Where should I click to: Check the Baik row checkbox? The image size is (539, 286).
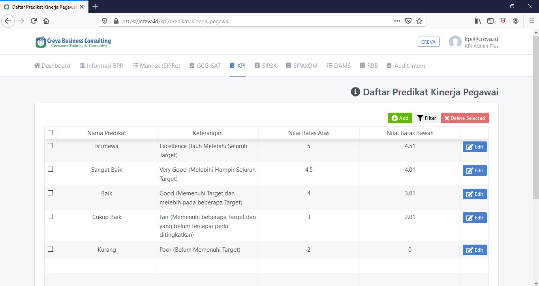(50, 193)
